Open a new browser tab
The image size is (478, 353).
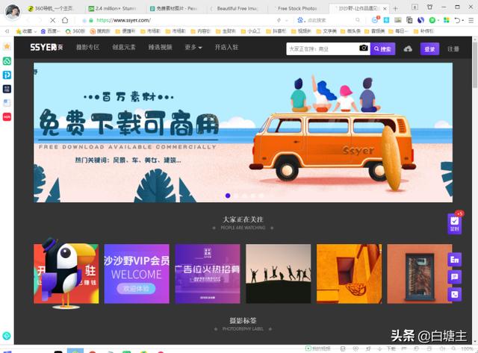coord(395,8)
